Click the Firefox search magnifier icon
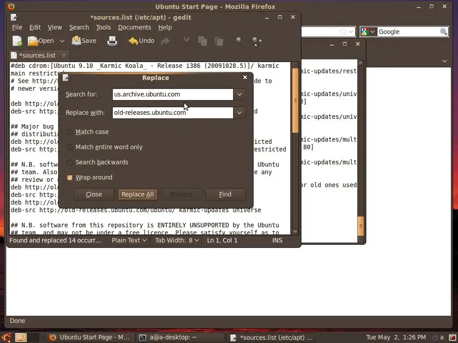The width and height of the screenshot is (458, 343). (x=443, y=32)
